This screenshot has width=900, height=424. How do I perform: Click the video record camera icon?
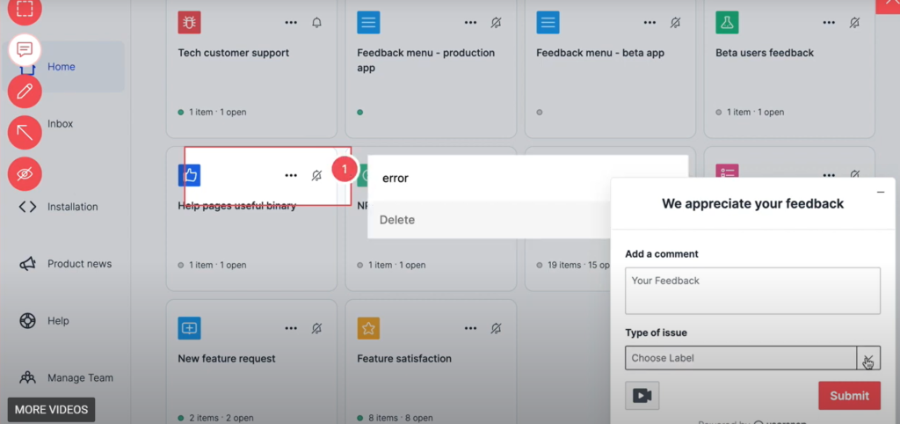[642, 396]
